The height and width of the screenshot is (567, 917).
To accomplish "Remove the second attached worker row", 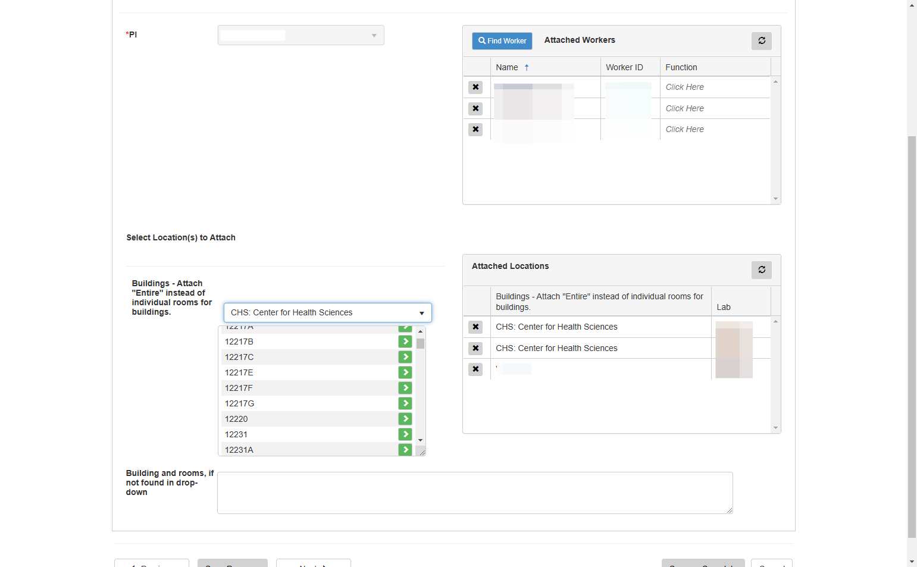I will [x=475, y=109].
